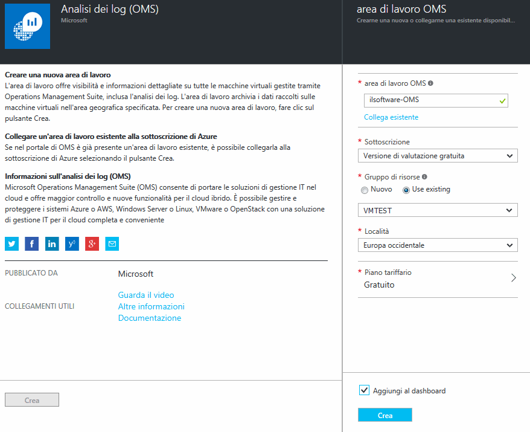Open the Altre informazioni link
The height and width of the screenshot is (432, 530).
point(151,306)
